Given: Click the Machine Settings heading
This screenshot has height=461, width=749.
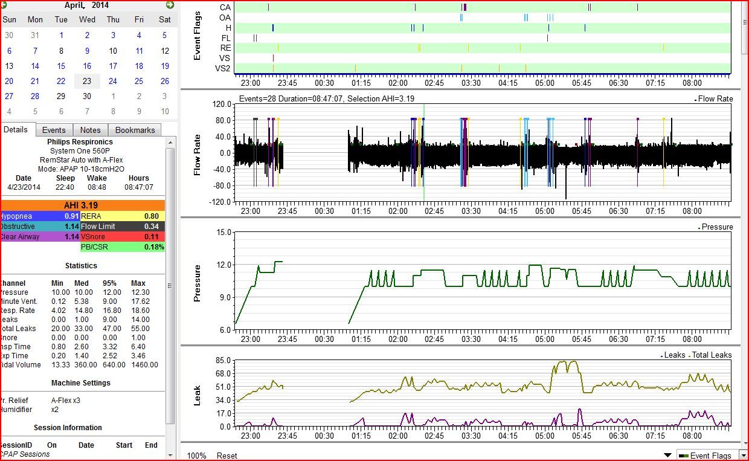Looking at the screenshot, I should [81, 383].
